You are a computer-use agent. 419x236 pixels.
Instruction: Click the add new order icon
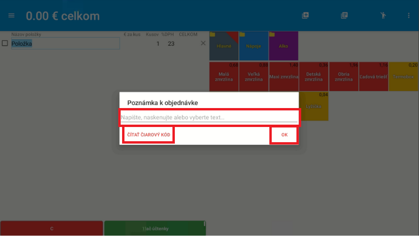click(x=305, y=16)
